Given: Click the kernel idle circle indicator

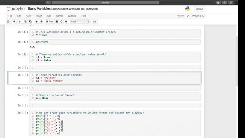Looking at the screenshot, I should click(203, 16).
